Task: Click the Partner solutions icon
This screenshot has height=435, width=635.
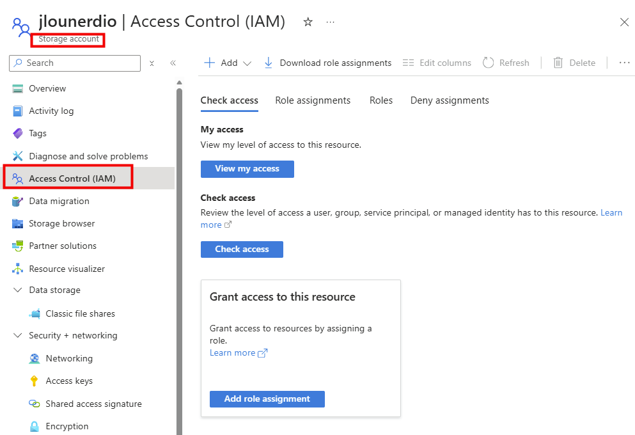Action: (17, 246)
